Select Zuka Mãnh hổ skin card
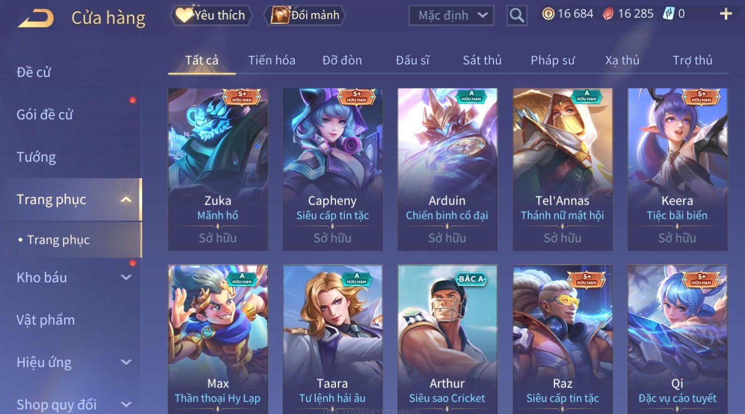Image resolution: width=745 pixels, height=414 pixels. pos(218,169)
